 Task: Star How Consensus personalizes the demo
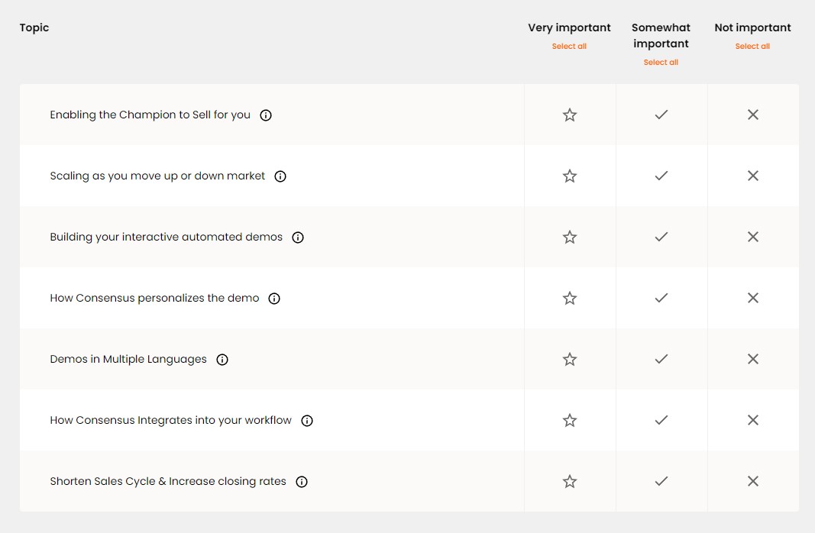(570, 298)
